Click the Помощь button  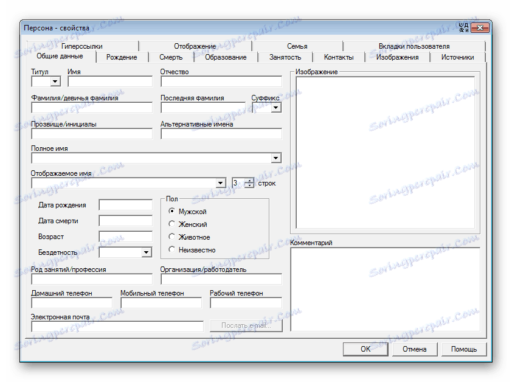coord(464,349)
